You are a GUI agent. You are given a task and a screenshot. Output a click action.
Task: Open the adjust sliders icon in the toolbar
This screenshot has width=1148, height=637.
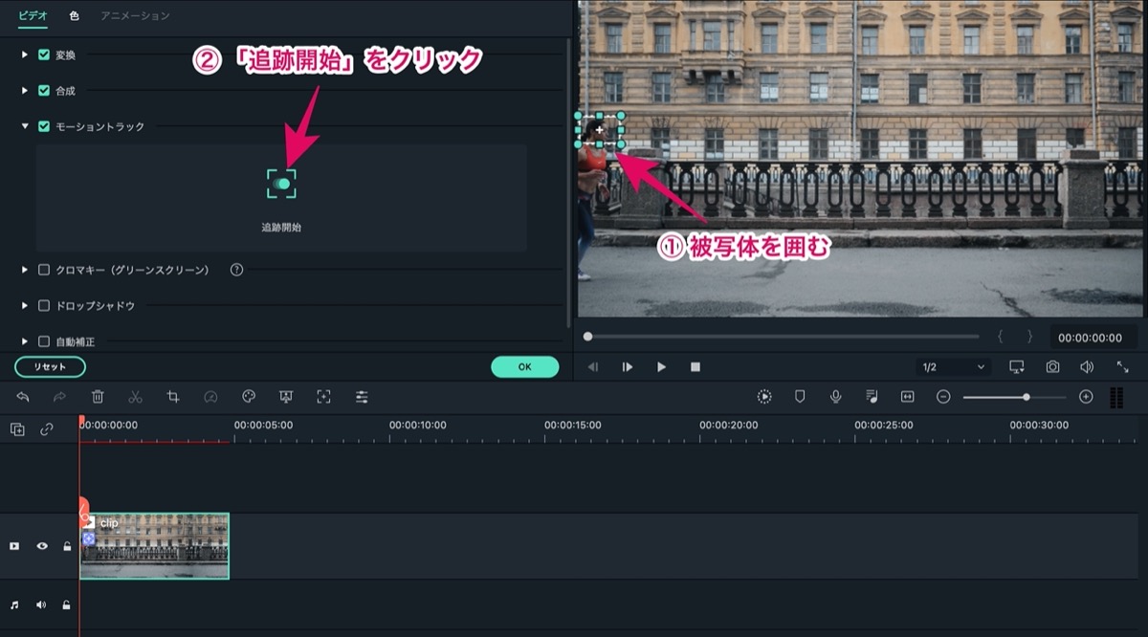coord(362,397)
